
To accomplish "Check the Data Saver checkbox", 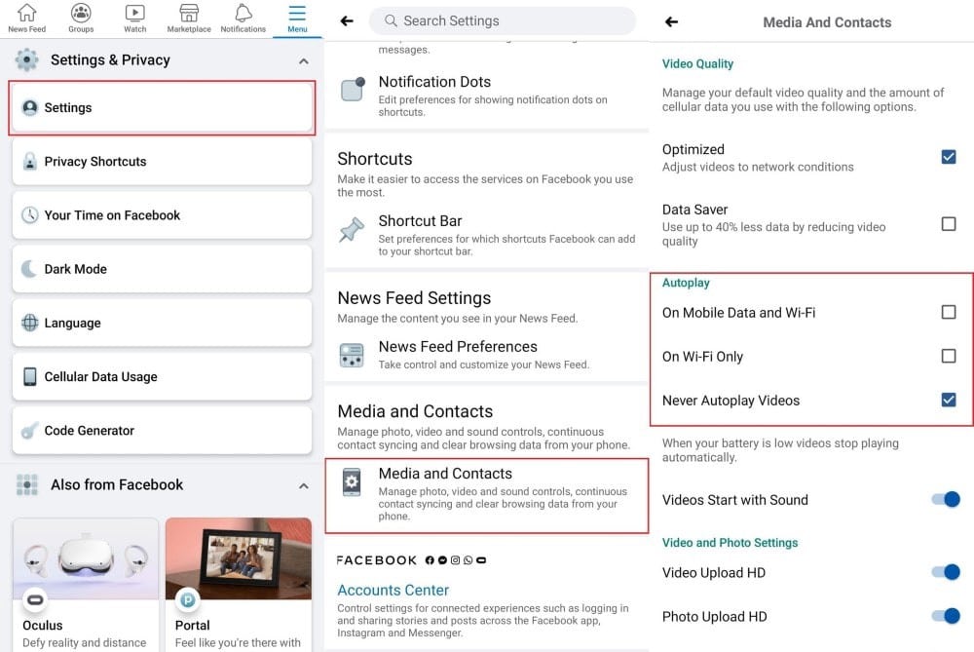I will click(948, 224).
